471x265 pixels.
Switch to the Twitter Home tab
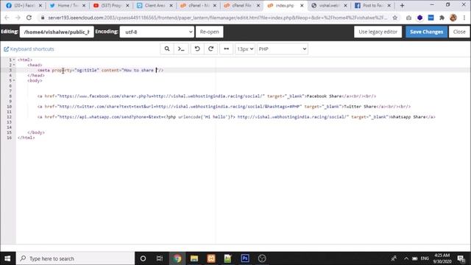point(67,5)
